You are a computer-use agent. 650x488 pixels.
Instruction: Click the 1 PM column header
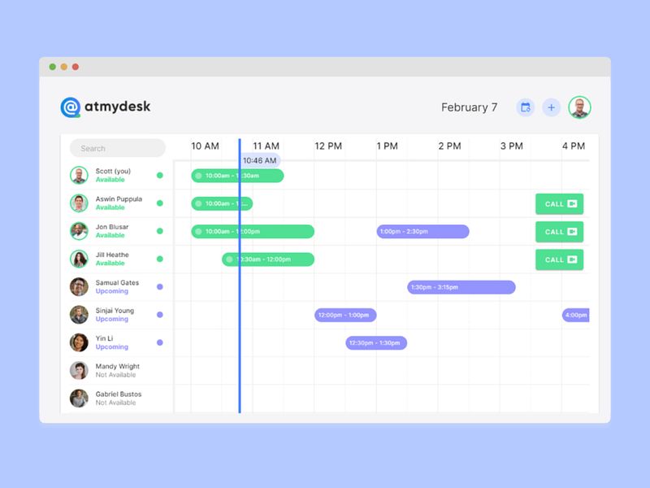pyautogui.click(x=388, y=146)
